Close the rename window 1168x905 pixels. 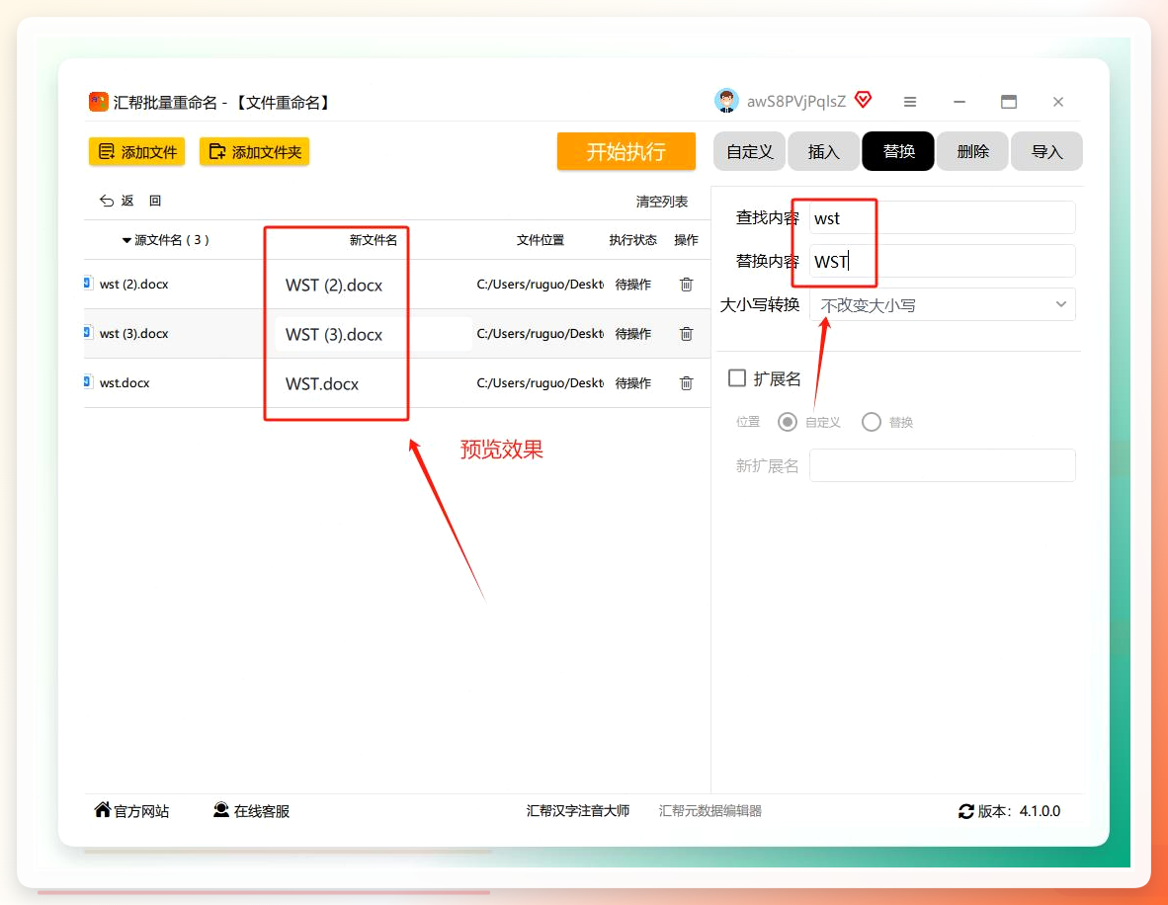click(x=1057, y=102)
